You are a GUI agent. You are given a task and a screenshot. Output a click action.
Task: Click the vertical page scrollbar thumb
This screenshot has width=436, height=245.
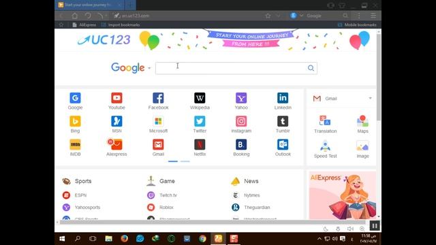[x=379, y=77]
